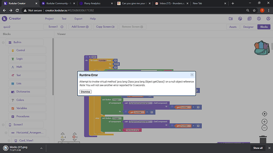Open the Export menu

(78, 19)
